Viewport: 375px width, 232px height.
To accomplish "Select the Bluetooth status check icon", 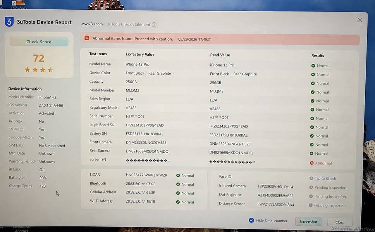I will 178,184.
